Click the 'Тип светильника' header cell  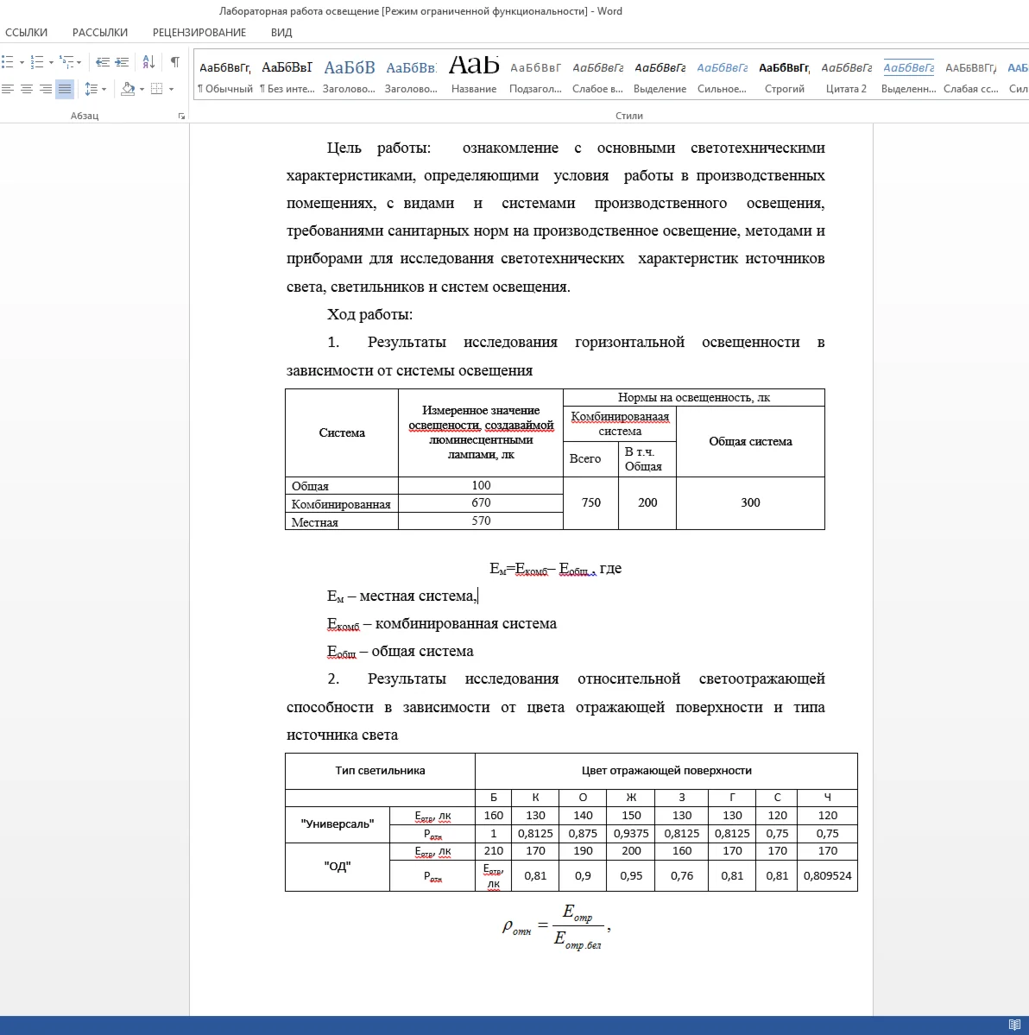click(x=380, y=771)
